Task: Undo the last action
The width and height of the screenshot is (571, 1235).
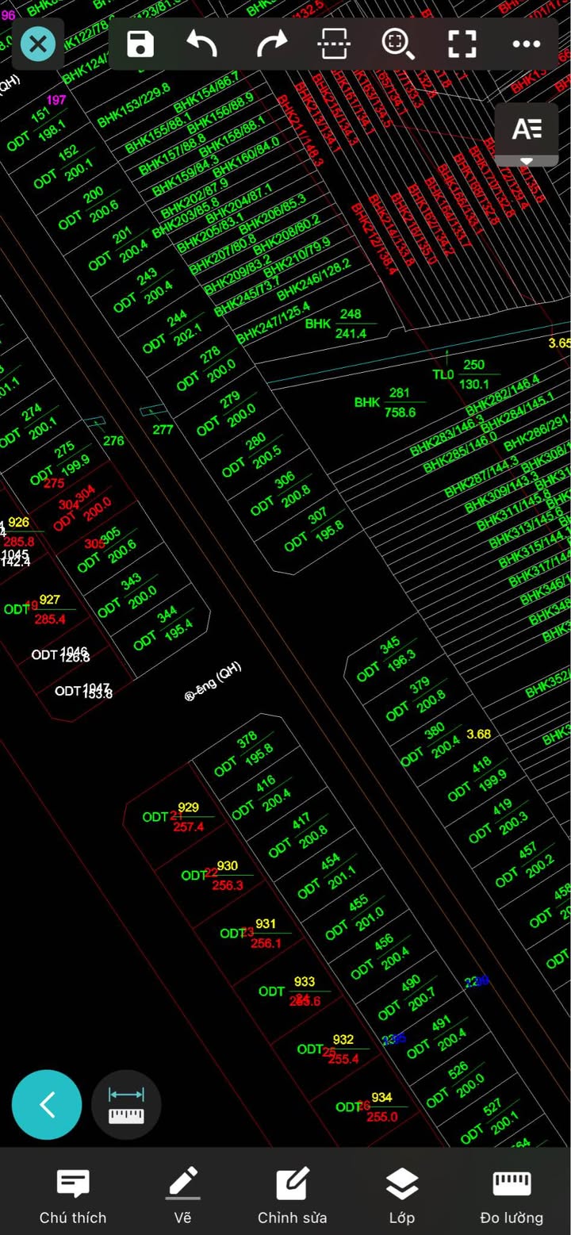Action: point(202,44)
